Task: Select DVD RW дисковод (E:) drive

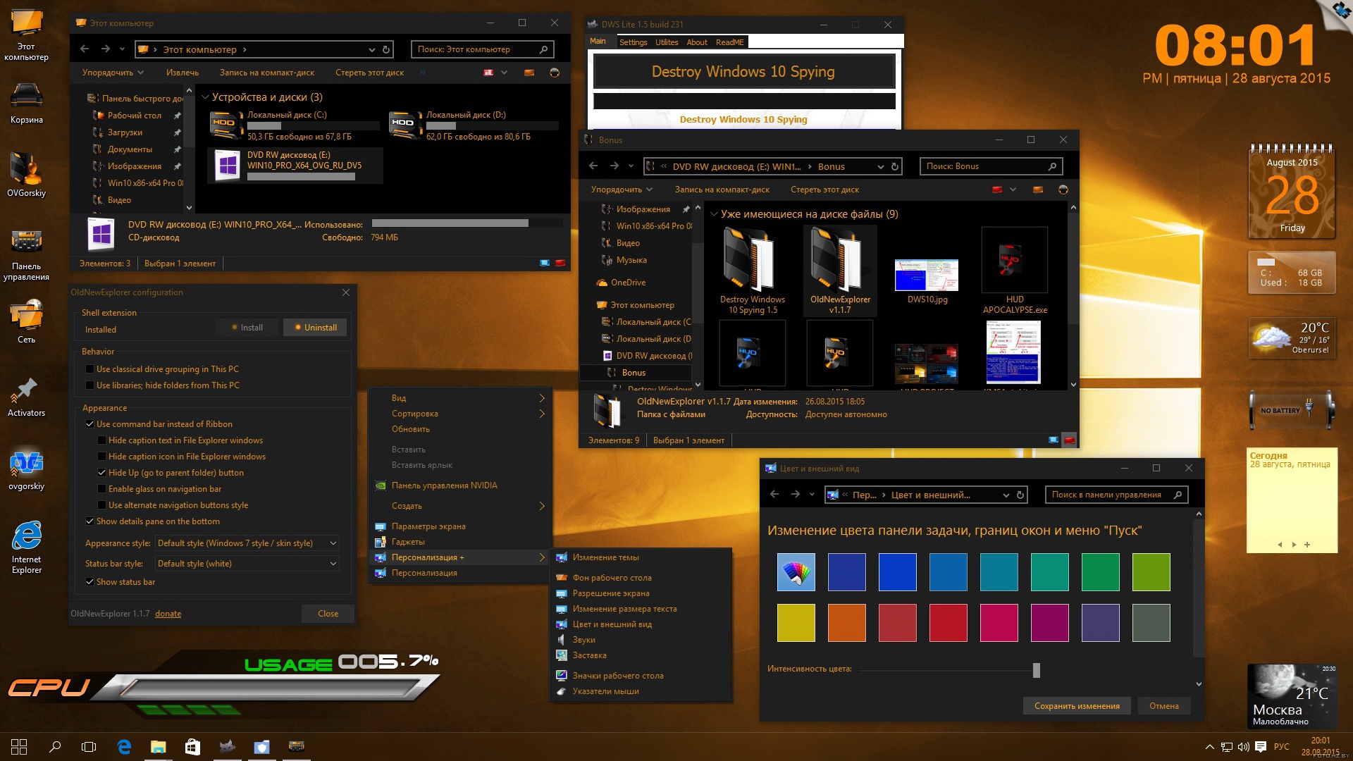Action: click(x=295, y=166)
